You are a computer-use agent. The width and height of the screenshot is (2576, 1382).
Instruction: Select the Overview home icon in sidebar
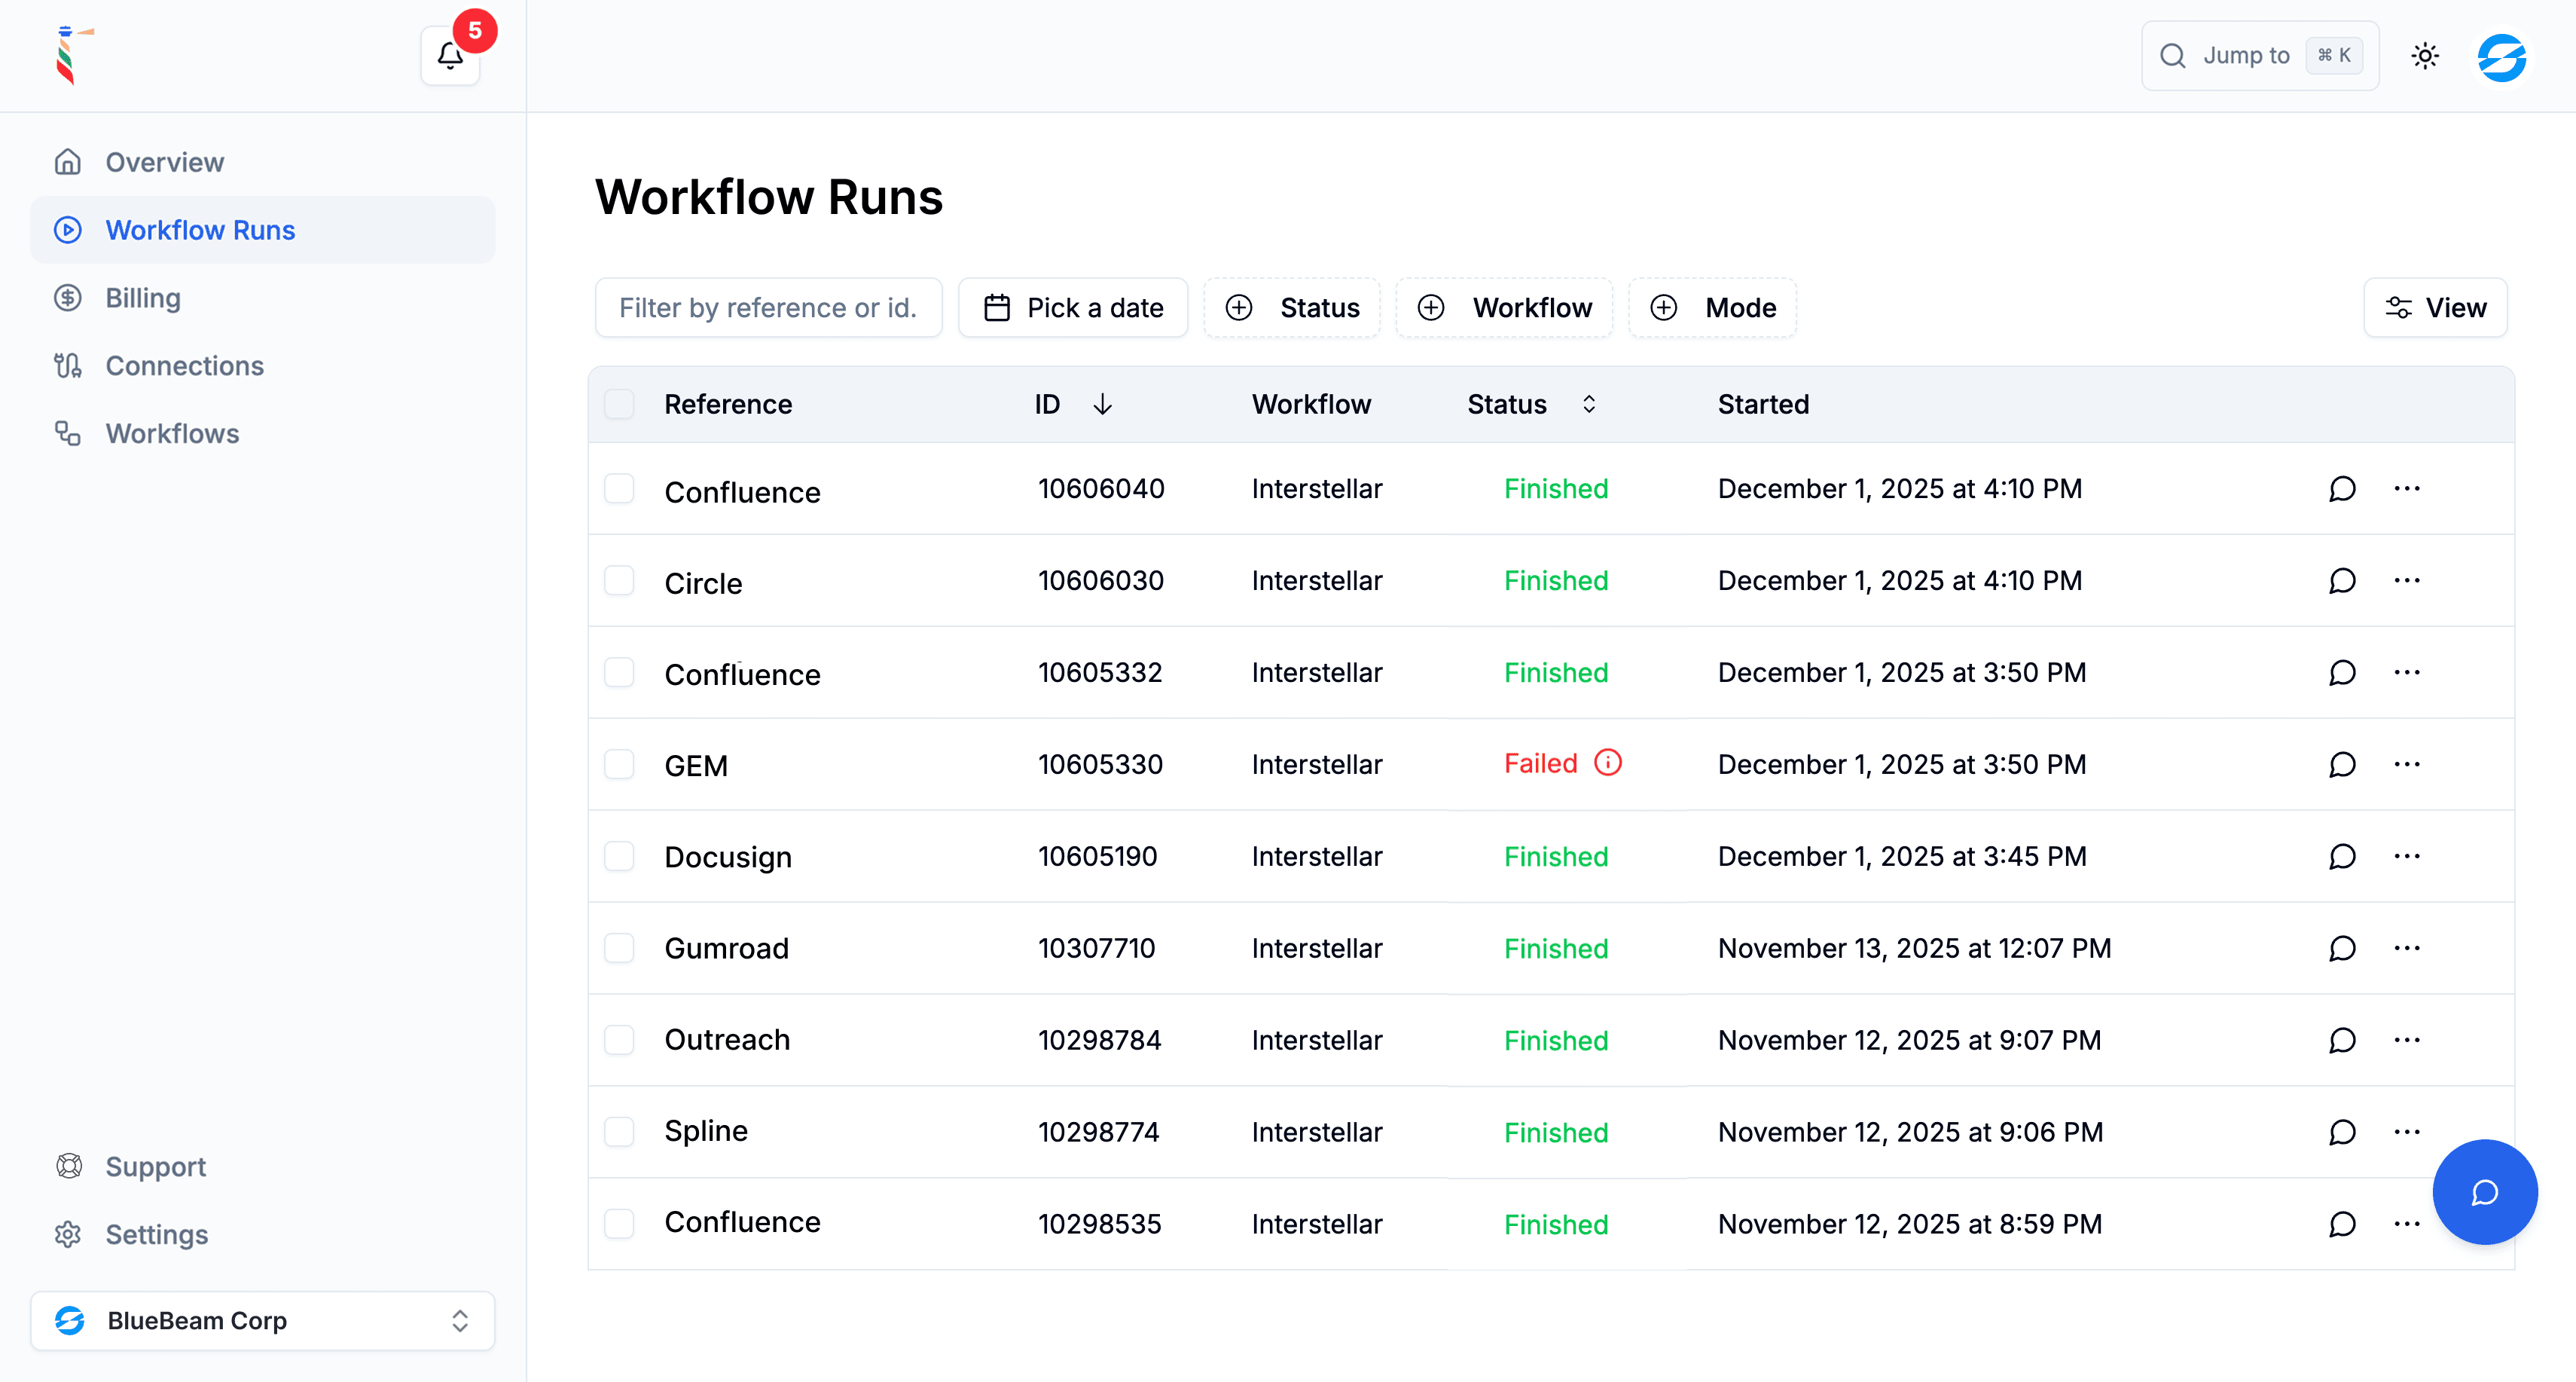click(68, 161)
